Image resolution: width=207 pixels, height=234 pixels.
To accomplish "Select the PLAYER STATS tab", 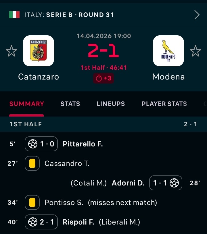I will point(164,104).
